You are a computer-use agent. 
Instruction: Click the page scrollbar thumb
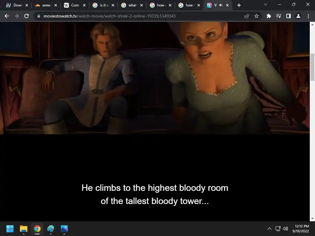pos(312,67)
